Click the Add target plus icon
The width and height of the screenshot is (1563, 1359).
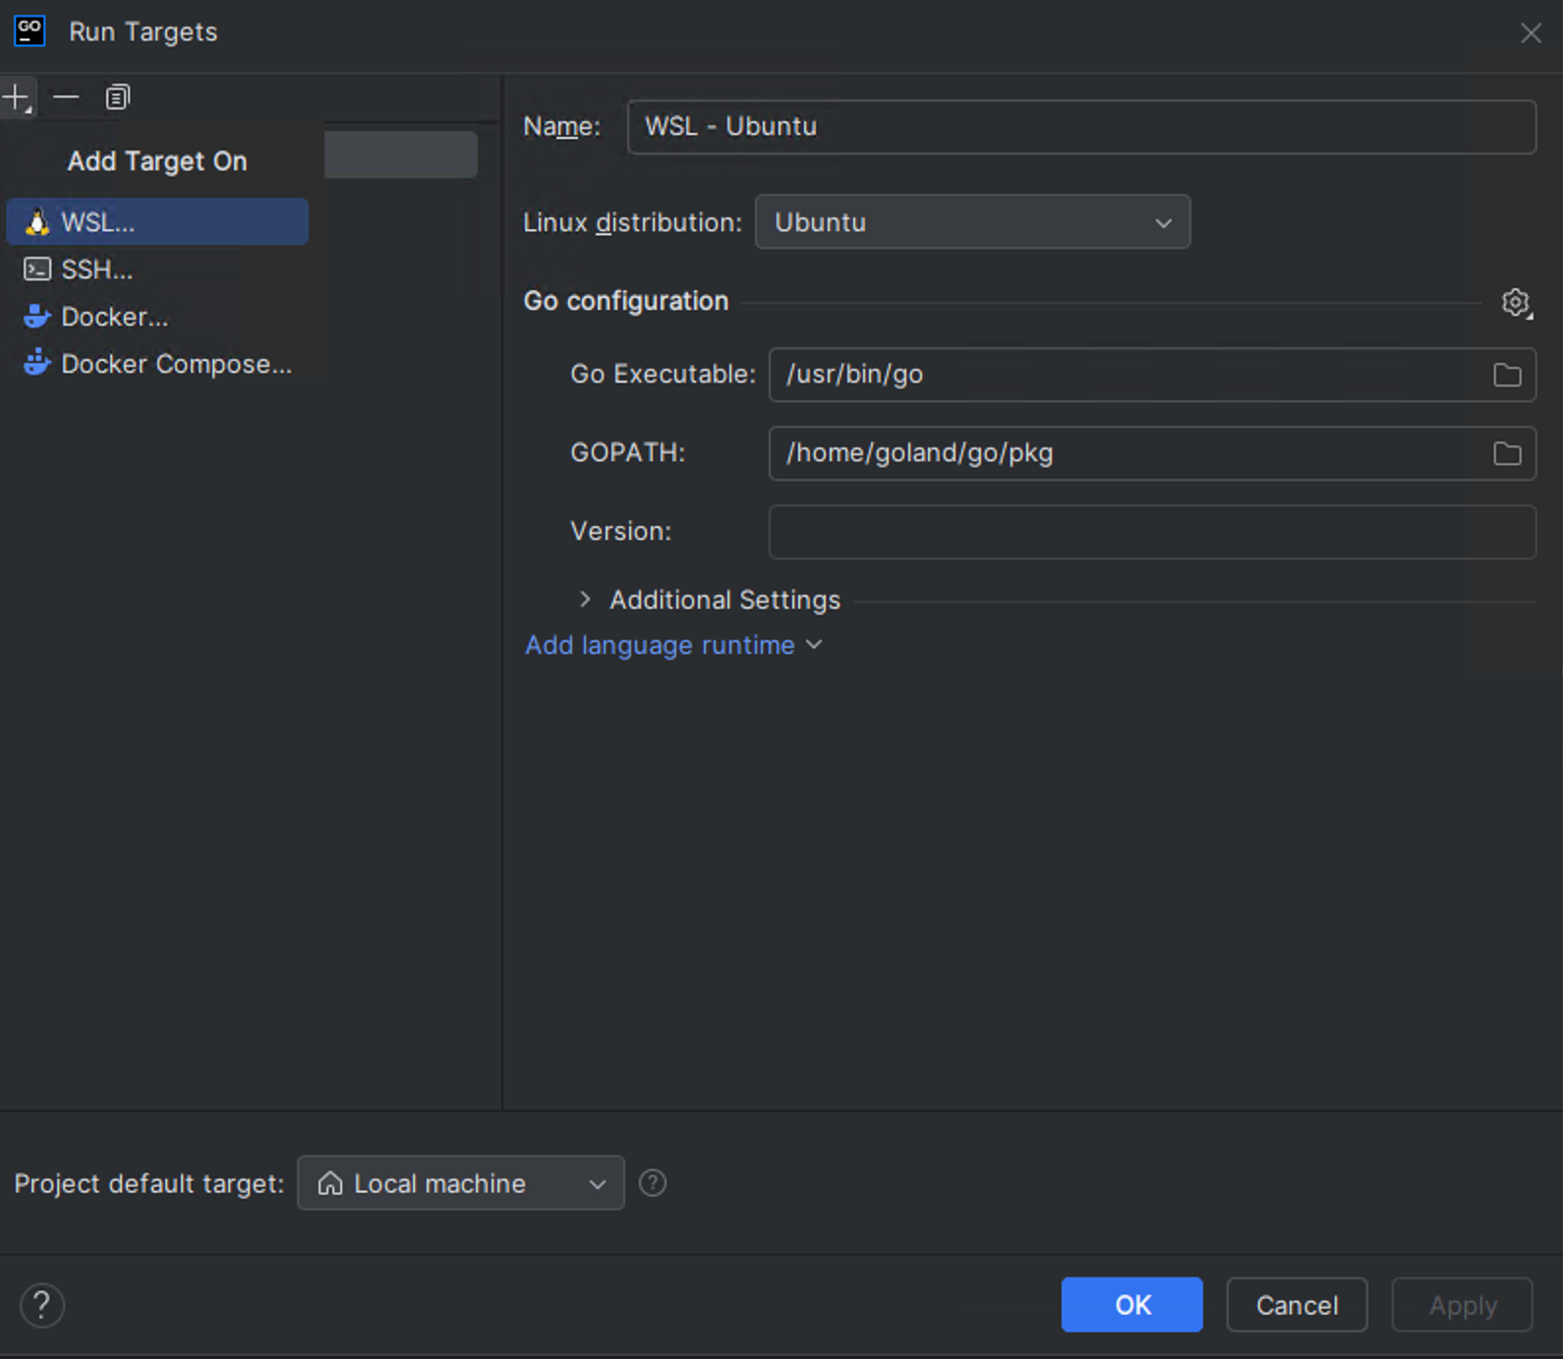17,97
